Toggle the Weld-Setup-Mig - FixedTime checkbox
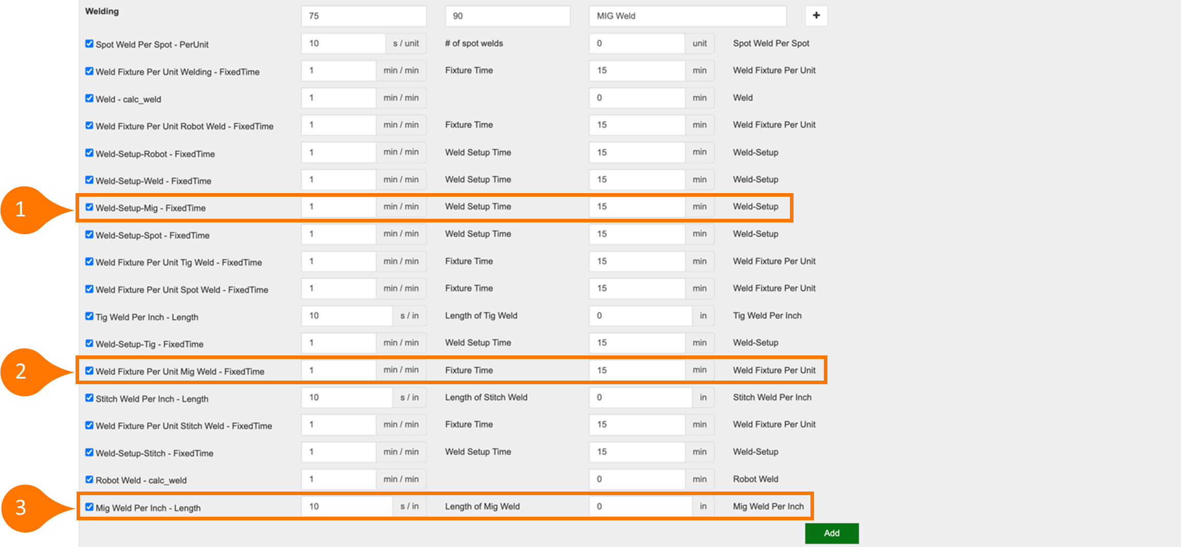This screenshot has width=1181, height=547. click(89, 207)
